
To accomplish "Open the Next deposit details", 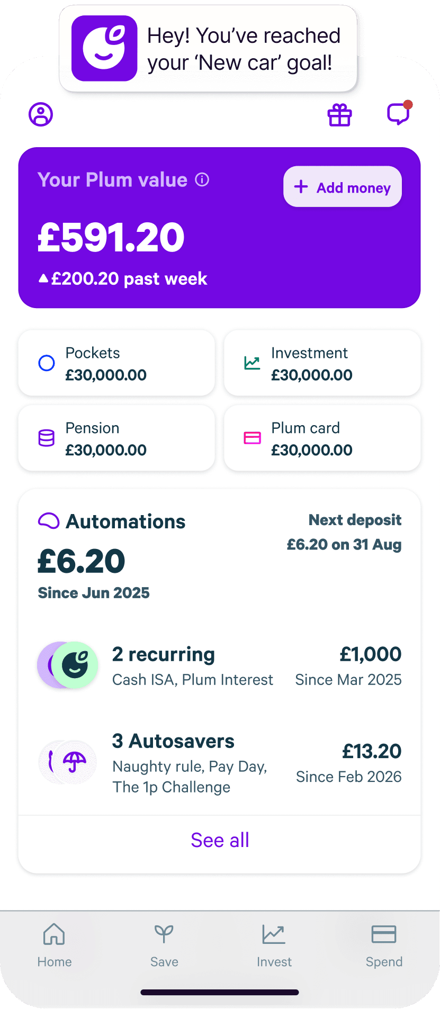I will (x=344, y=532).
